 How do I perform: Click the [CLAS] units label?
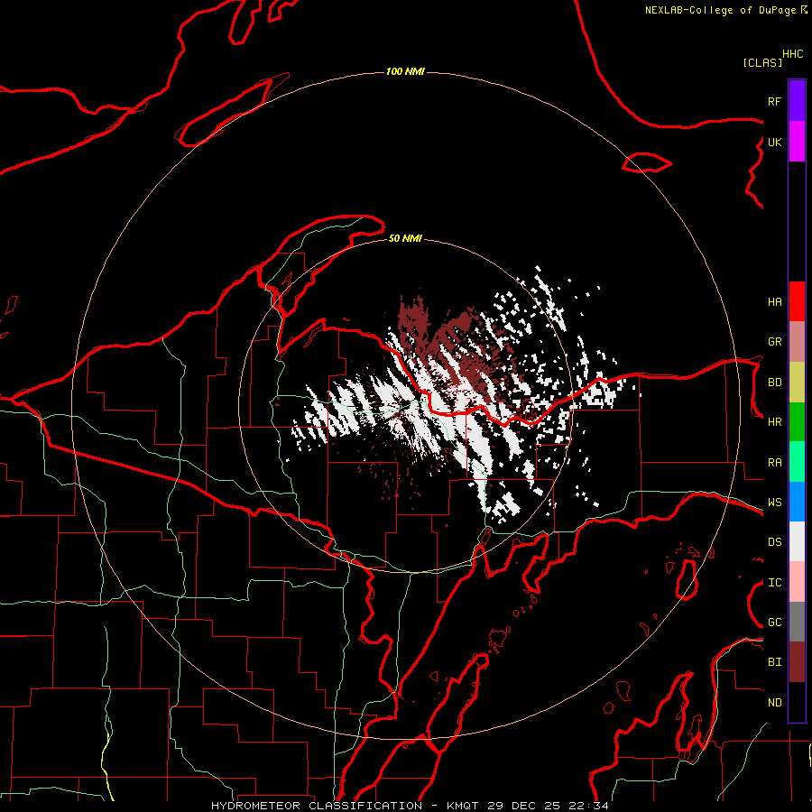pos(761,62)
